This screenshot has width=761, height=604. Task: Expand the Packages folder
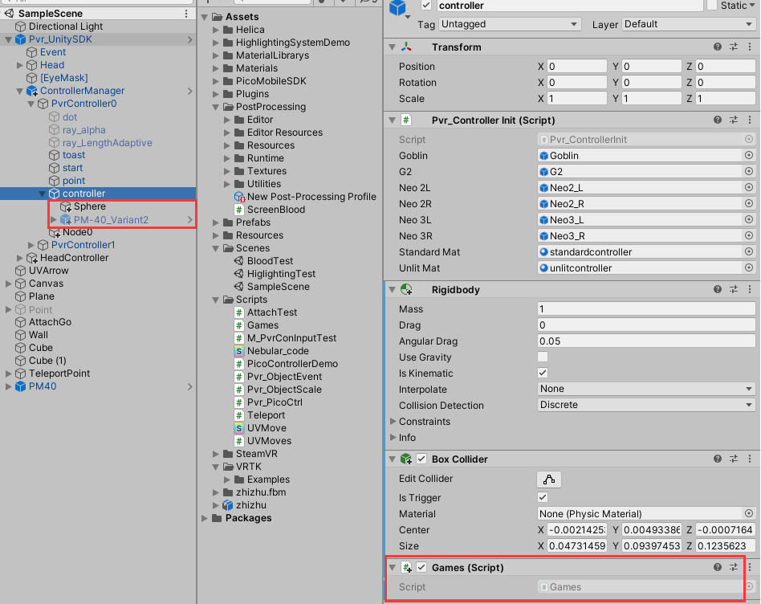coord(205,518)
